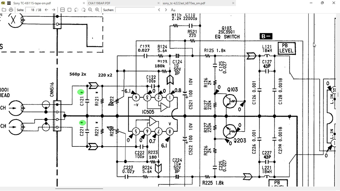340x191 pixels.
Task: Zoom in with the magnifier plus icon
Action: (x=97, y=10)
